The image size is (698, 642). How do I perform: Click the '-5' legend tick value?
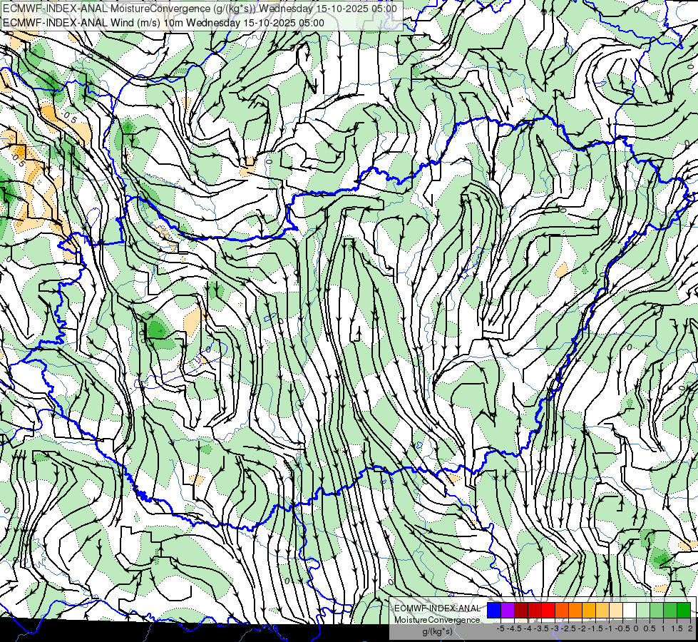[501, 628]
